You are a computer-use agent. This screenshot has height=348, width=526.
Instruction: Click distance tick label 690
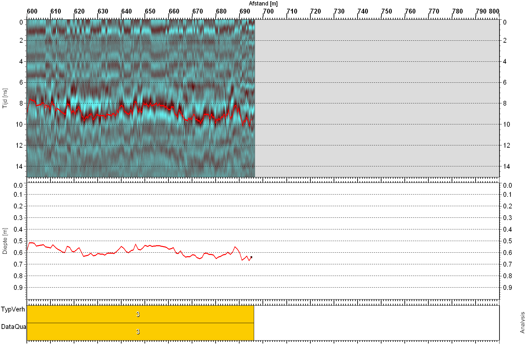click(x=245, y=11)
